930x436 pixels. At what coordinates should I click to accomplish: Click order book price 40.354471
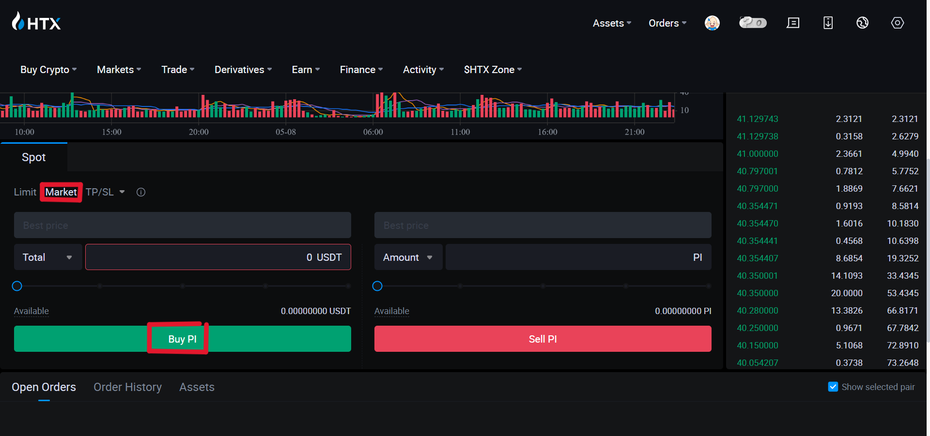pyautogui.click(x=758, y=206)
